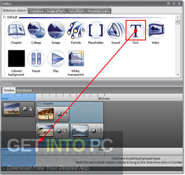The width and height of the screenshot is (185, 175).
Task: Close the Toolbox panel
Action: pyautogui.click(x=179, y=4)
